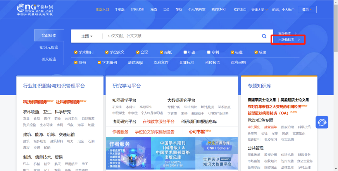The image size is (338, 171).
Task: Switch to 引文检索 tab
Action: click(x=49, y=59)
